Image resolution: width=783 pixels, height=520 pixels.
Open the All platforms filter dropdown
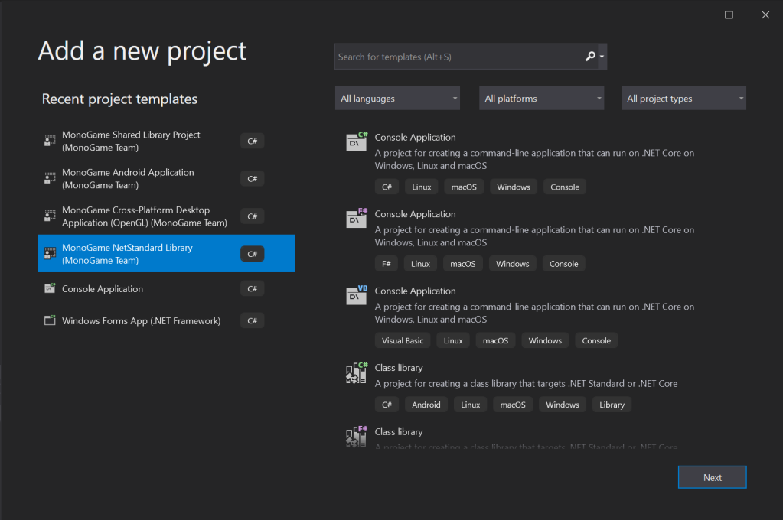point(541,99)
